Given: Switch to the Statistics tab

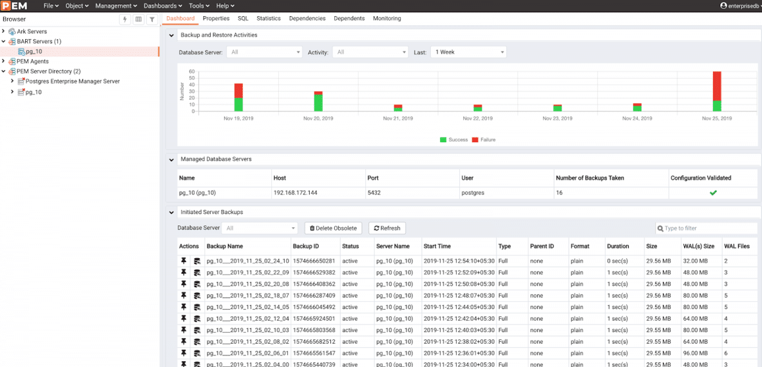Looking at the screenshot, I should pyautogui.click(x=269, y=19).
